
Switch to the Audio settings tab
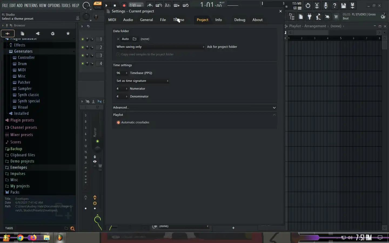[x=128, y=20]
